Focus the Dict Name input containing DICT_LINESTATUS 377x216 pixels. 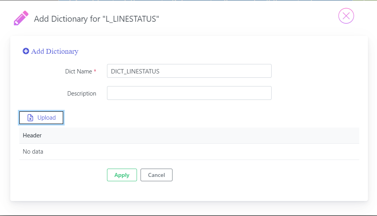pos(189,71)
